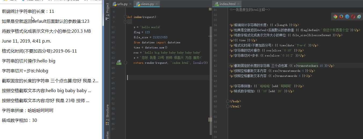Click the HTML comment 我是原生的html注释
The width and height of the screenshot is (363, 139).
tap(250, 9)
